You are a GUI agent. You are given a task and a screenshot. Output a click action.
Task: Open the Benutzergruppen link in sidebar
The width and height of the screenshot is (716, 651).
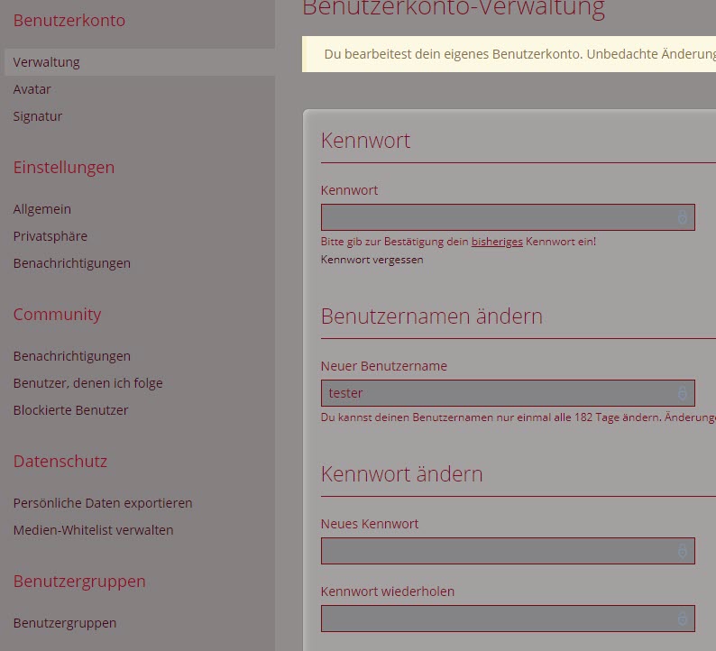click(65, 623)
